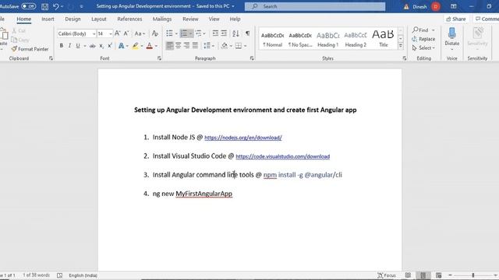Image resolution: width=499 pixels, height=280 pixels.
Task: Switch to Focus mode in status bar
Action: 387,275
